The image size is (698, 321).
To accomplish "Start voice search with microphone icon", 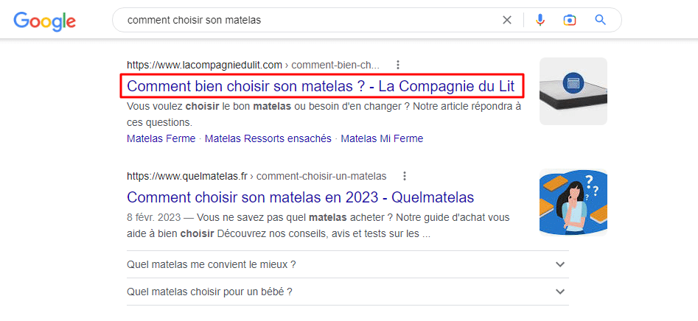I will [540, 20].
